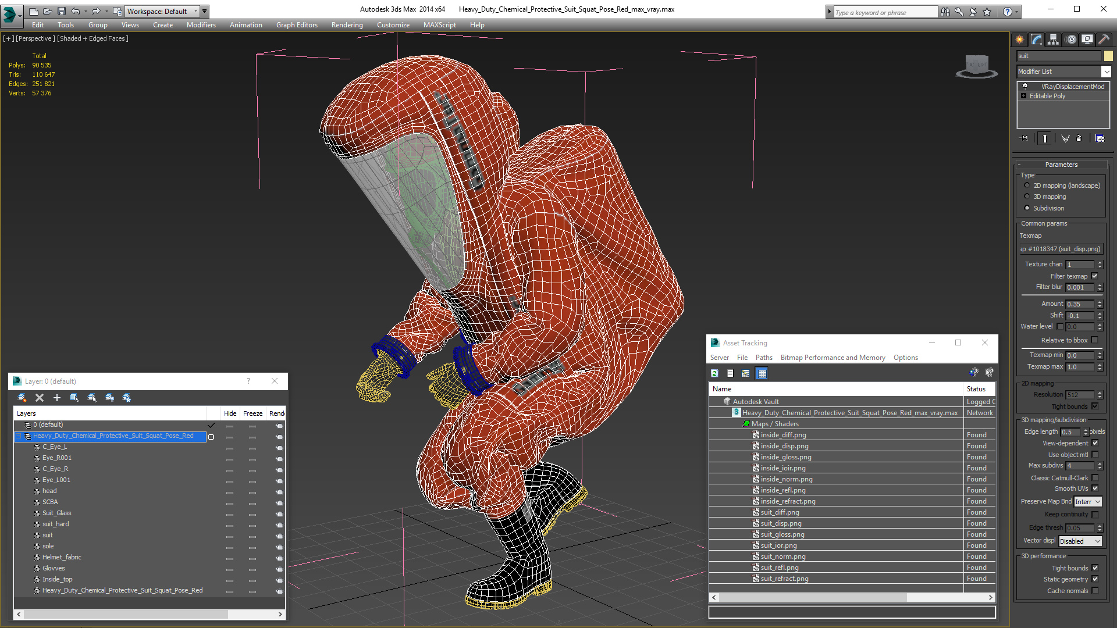
Task: Remove modifier from the stack icon
Action: tap(1079, 138)
